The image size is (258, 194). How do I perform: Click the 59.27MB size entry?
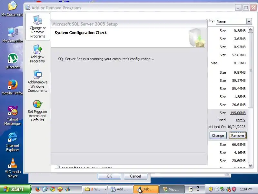[x=239, y=81]
